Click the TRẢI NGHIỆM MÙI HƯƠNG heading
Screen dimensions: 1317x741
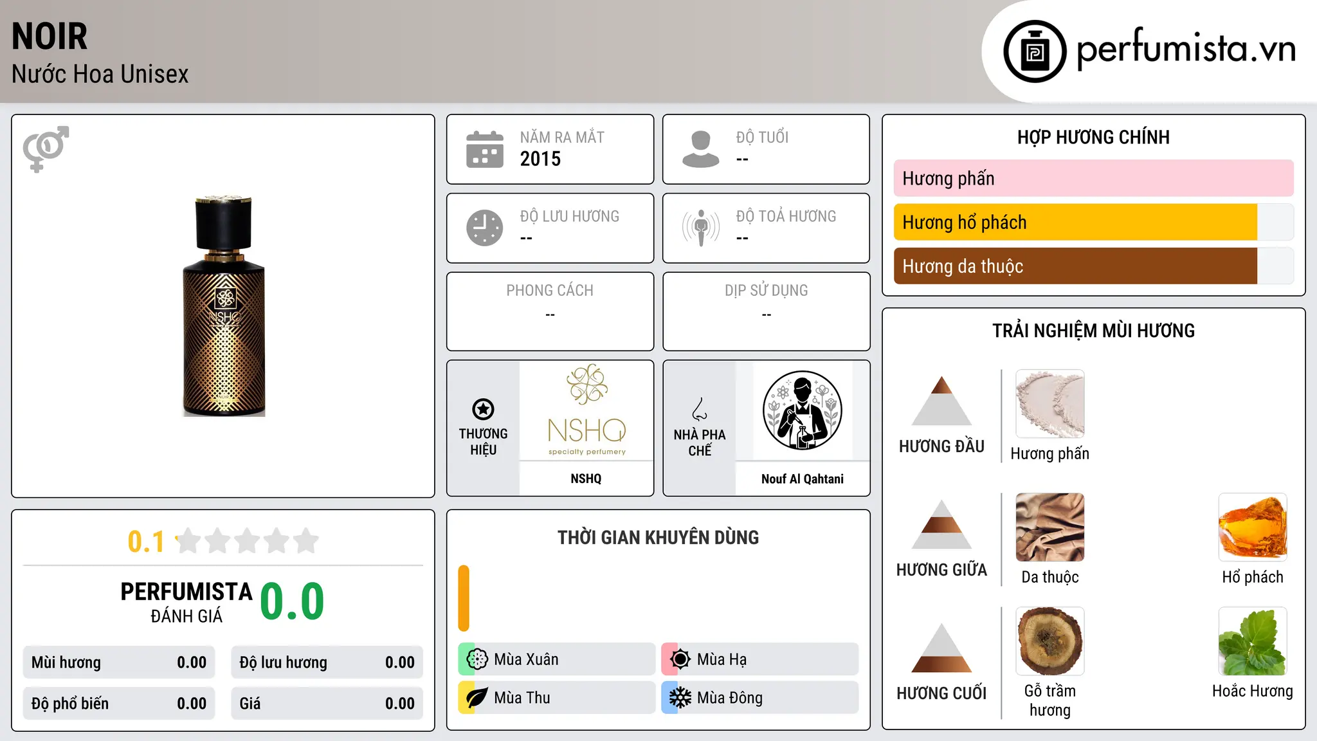coord(1093,331)
